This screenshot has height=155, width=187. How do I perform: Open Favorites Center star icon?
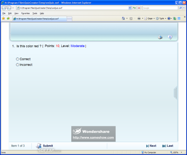(3, 18)
